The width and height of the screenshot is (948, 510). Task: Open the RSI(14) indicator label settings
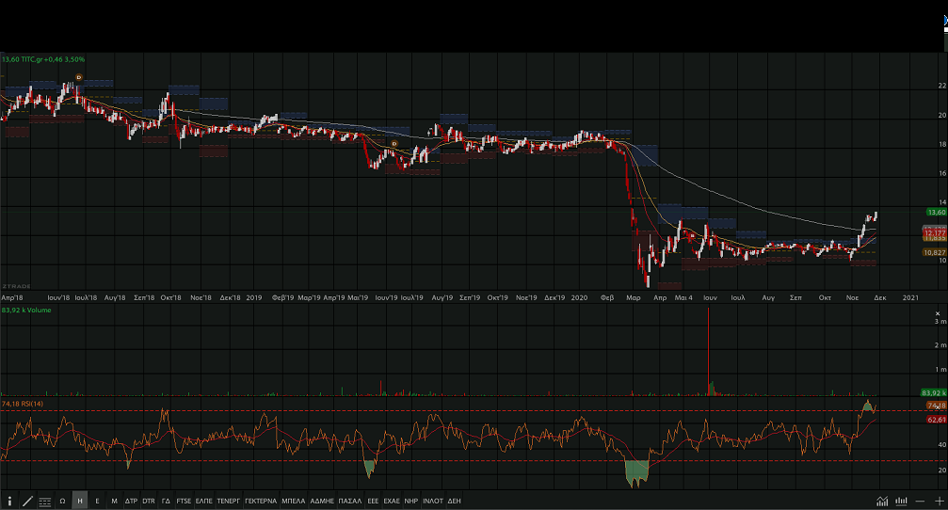(24, 403)
